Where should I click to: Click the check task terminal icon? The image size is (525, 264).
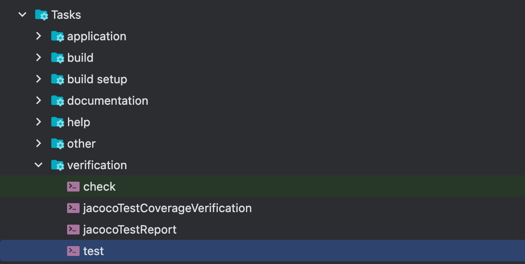point(73,187)
